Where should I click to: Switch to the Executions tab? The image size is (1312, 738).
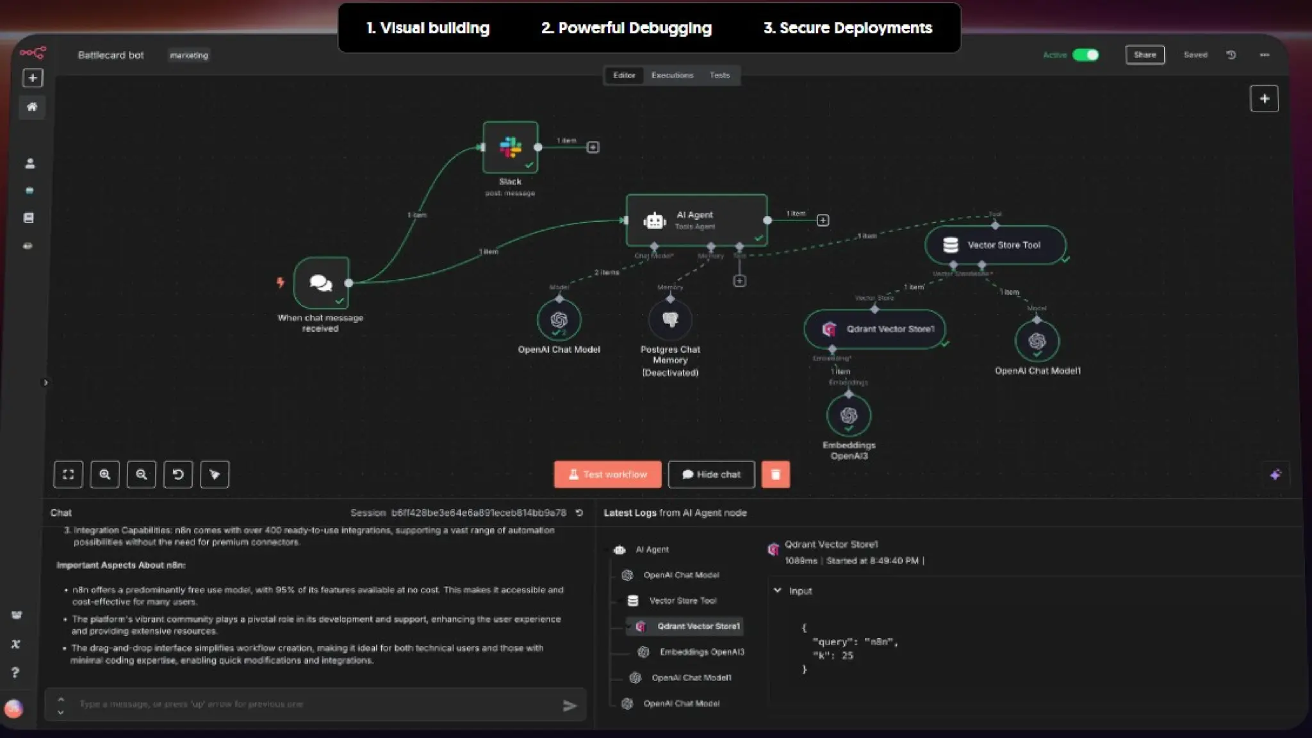click(x=672, y=76)
